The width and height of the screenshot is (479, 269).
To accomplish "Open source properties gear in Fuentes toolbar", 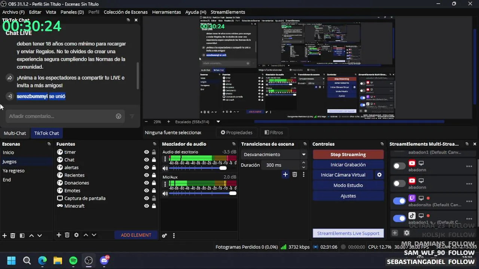I will 76,235.
